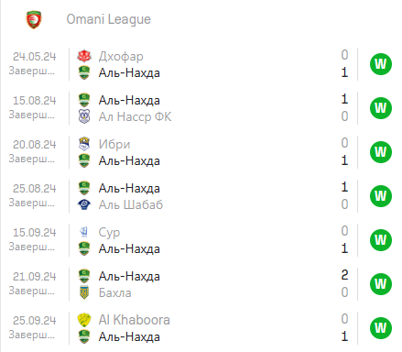Image resolution: width=402 pixels, height=352 pixels.
Task: Open Ал Насср ФК team page
Action: pos(135,116)
